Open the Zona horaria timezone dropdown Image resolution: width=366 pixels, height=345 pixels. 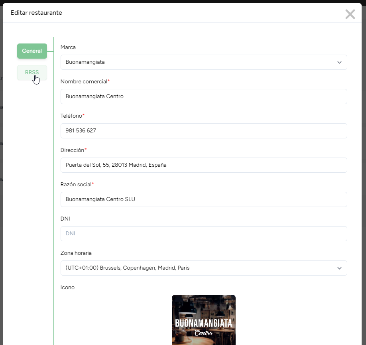coord(204,268)
